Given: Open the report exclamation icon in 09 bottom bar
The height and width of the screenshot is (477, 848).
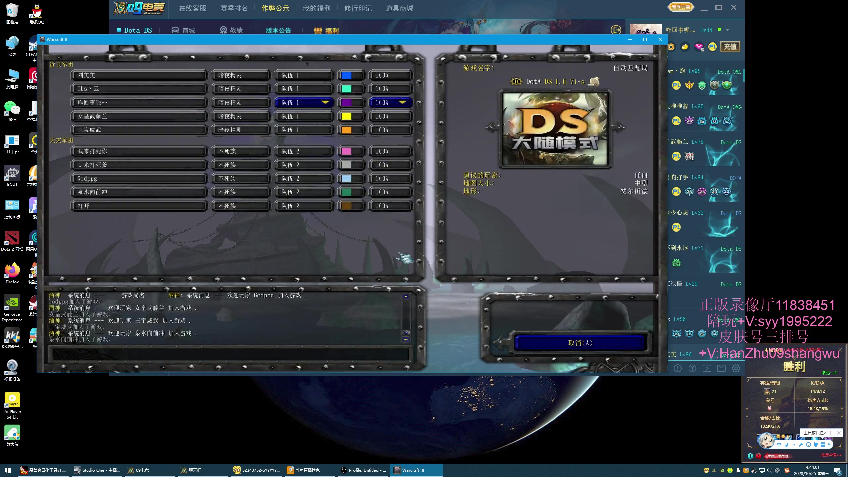Looking at the screenshot, I should coord(678,368).
